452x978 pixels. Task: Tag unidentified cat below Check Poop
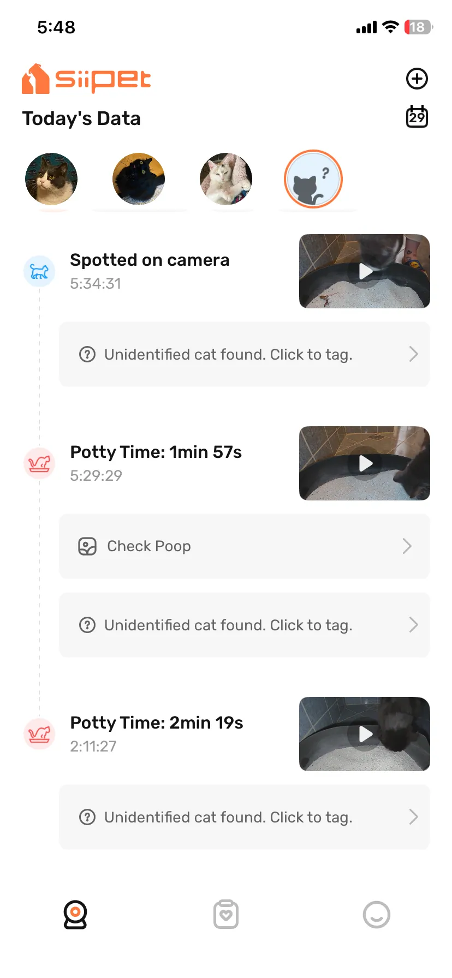click(x=244, y=625)
